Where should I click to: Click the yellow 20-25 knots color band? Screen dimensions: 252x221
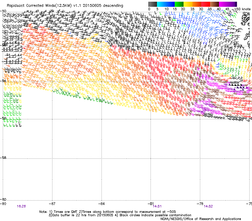pyautogui.click(x=188, y=4)
